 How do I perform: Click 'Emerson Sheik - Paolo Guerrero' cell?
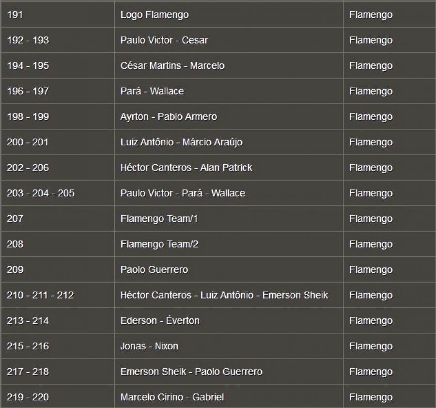click(x=191, y=372)
